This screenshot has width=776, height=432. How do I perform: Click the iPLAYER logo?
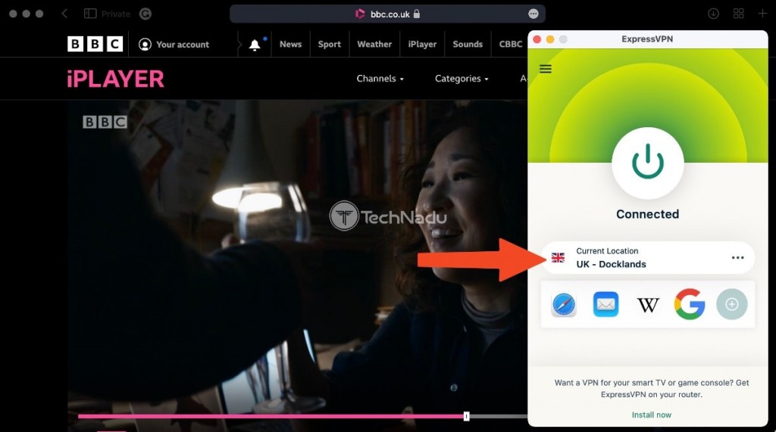[115, 79]
